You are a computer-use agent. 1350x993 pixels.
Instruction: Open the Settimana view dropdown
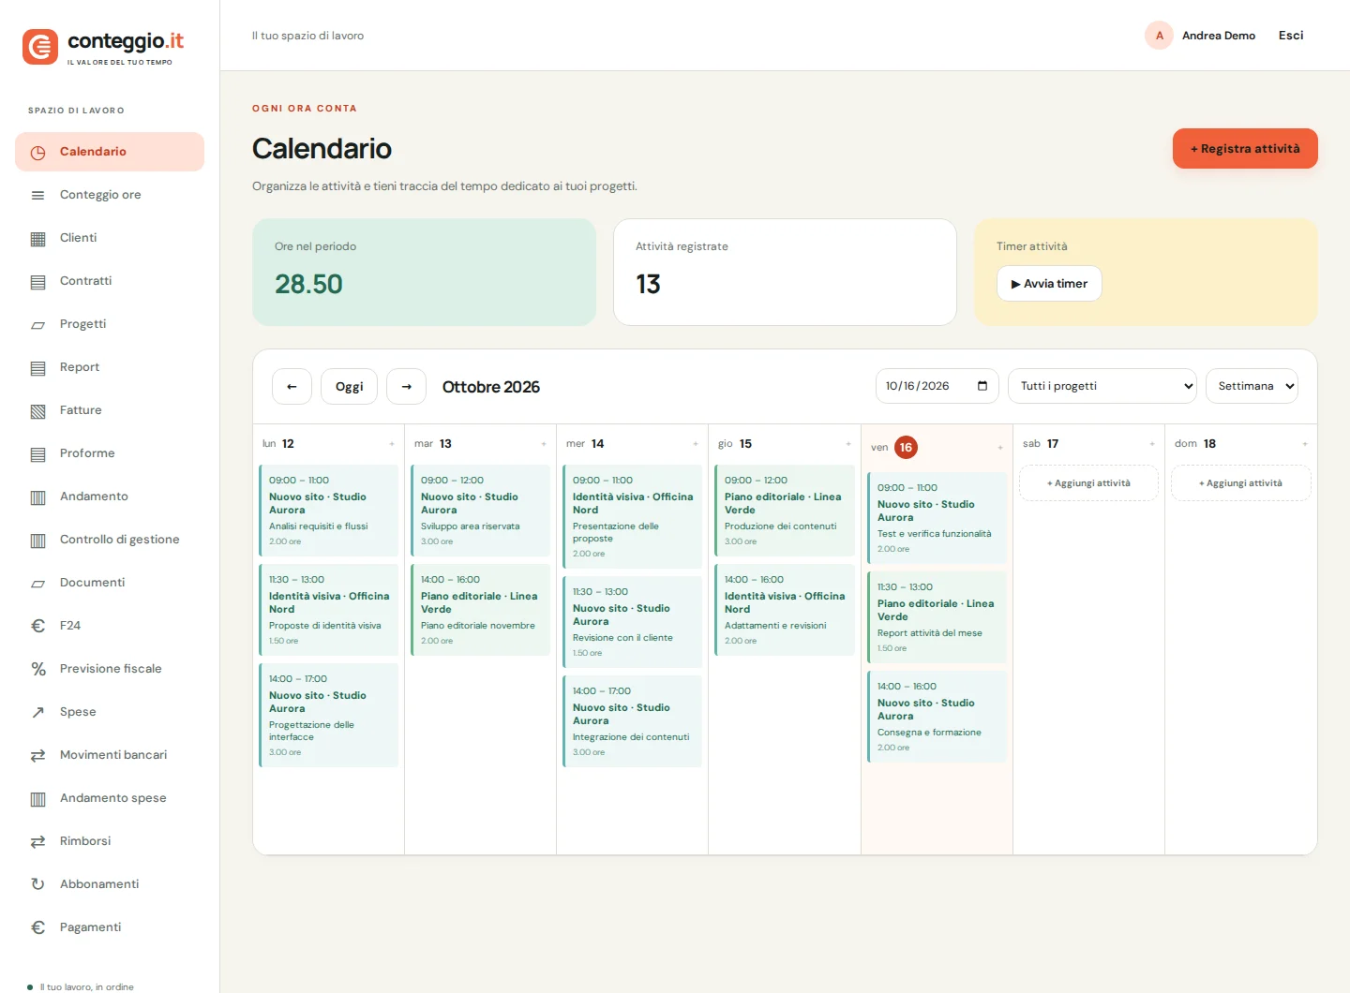tap(1252, 386)
